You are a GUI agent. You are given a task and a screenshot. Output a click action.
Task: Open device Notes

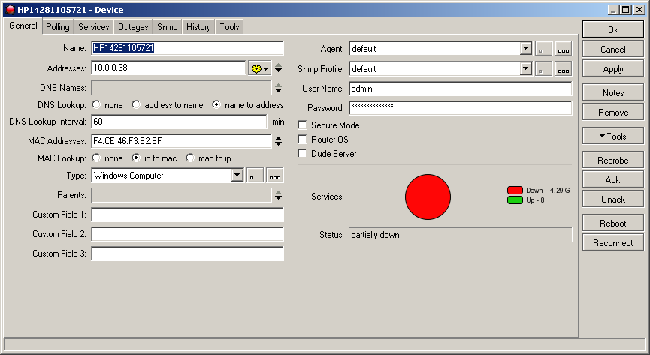pos(612,93)
